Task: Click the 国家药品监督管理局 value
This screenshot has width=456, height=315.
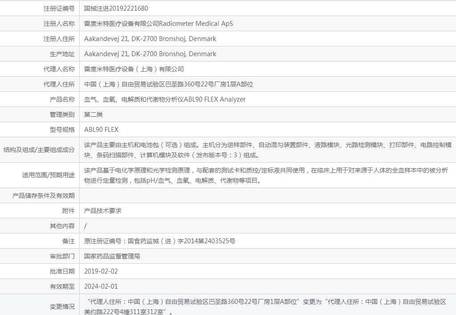Action: (112, 256)
